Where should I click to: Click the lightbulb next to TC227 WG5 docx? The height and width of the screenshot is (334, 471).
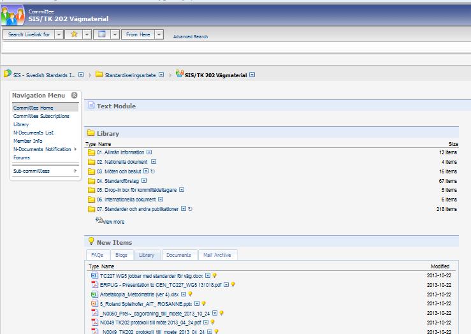point(215,275)
